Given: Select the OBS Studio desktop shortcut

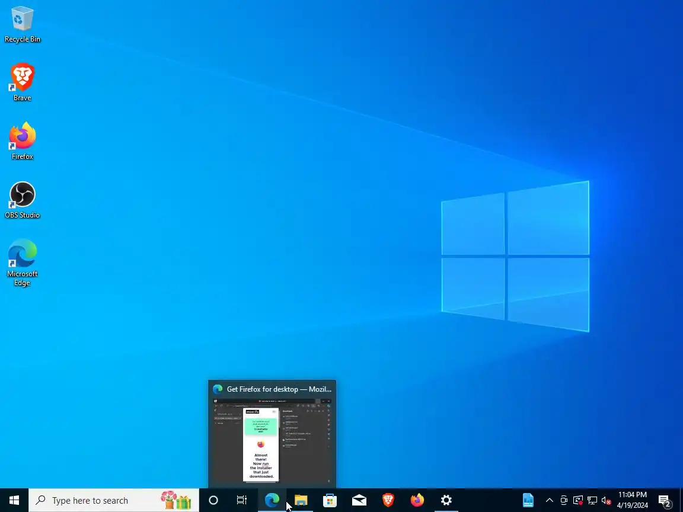Looking at the screenshot, I should (x=22, y=200).
